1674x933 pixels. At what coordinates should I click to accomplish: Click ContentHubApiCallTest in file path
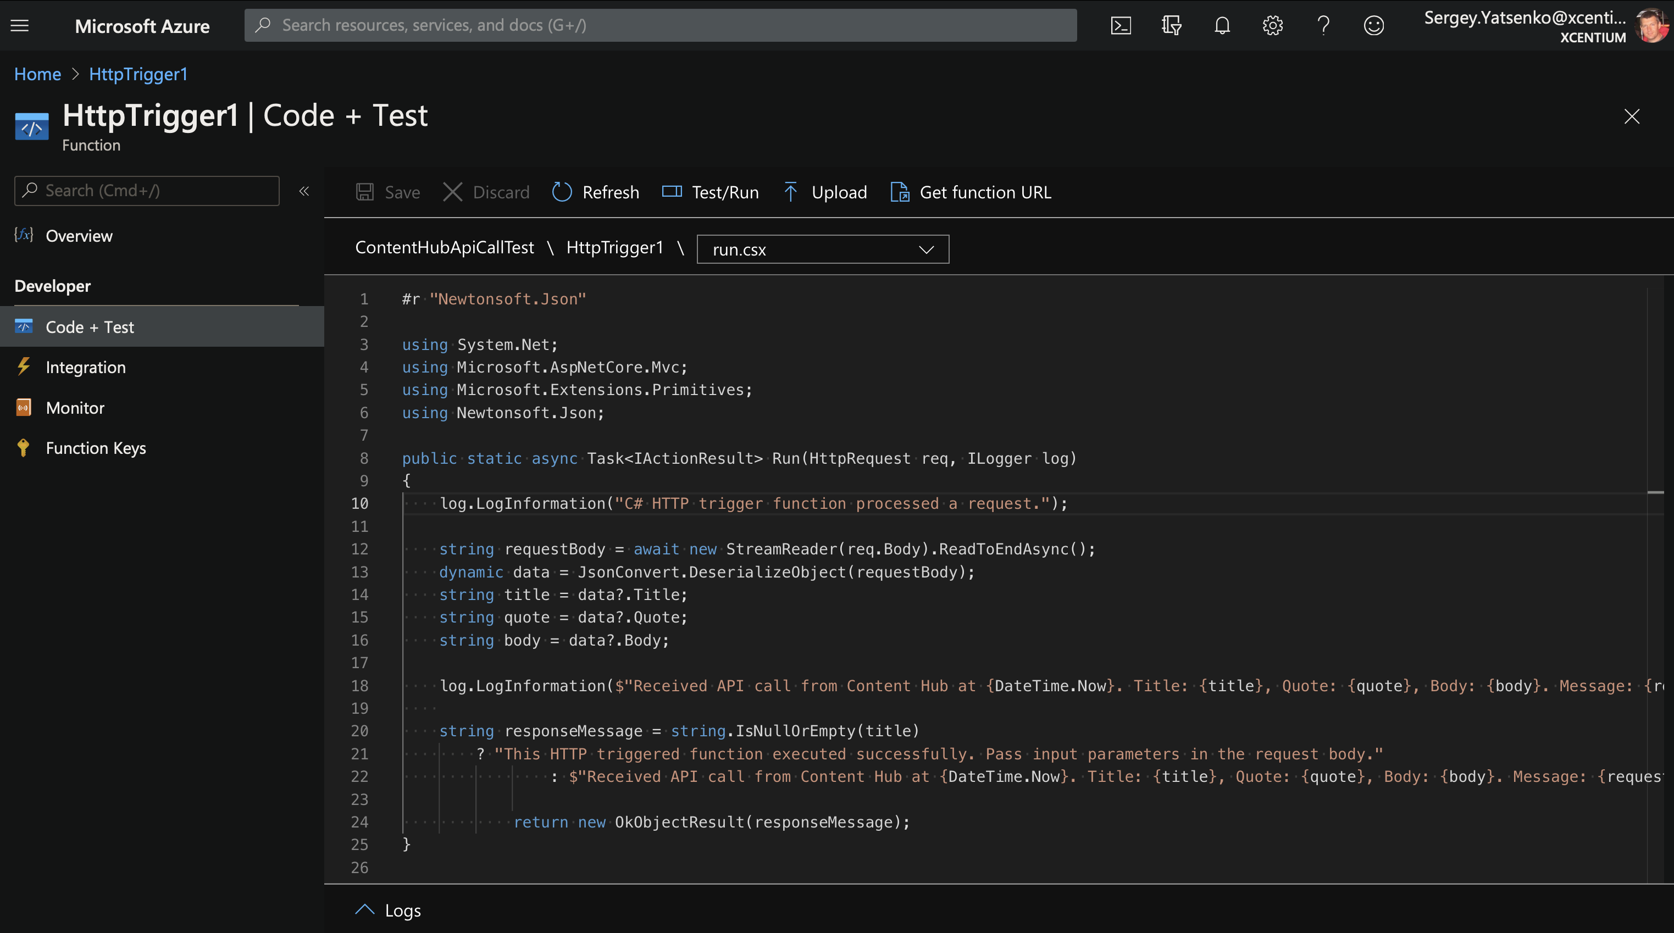tap(445, 247)
